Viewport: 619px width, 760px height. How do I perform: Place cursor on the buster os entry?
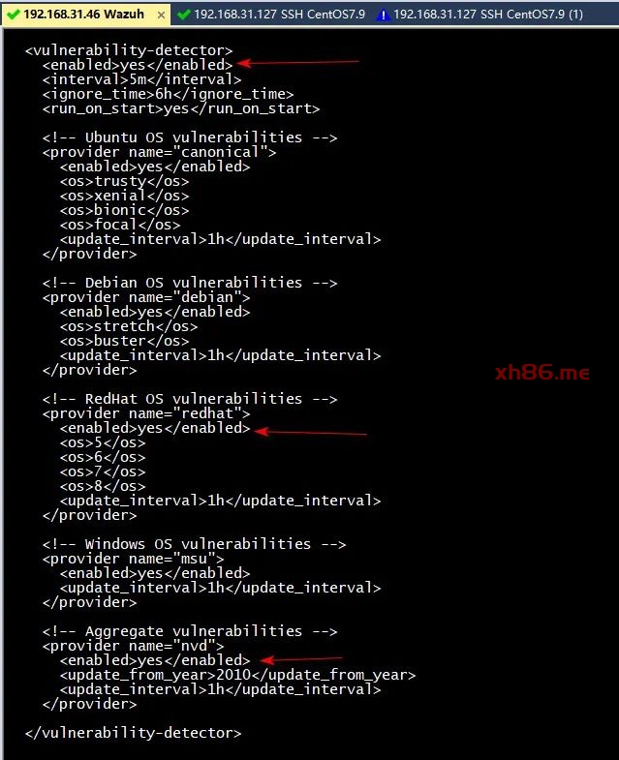[124, 341]
